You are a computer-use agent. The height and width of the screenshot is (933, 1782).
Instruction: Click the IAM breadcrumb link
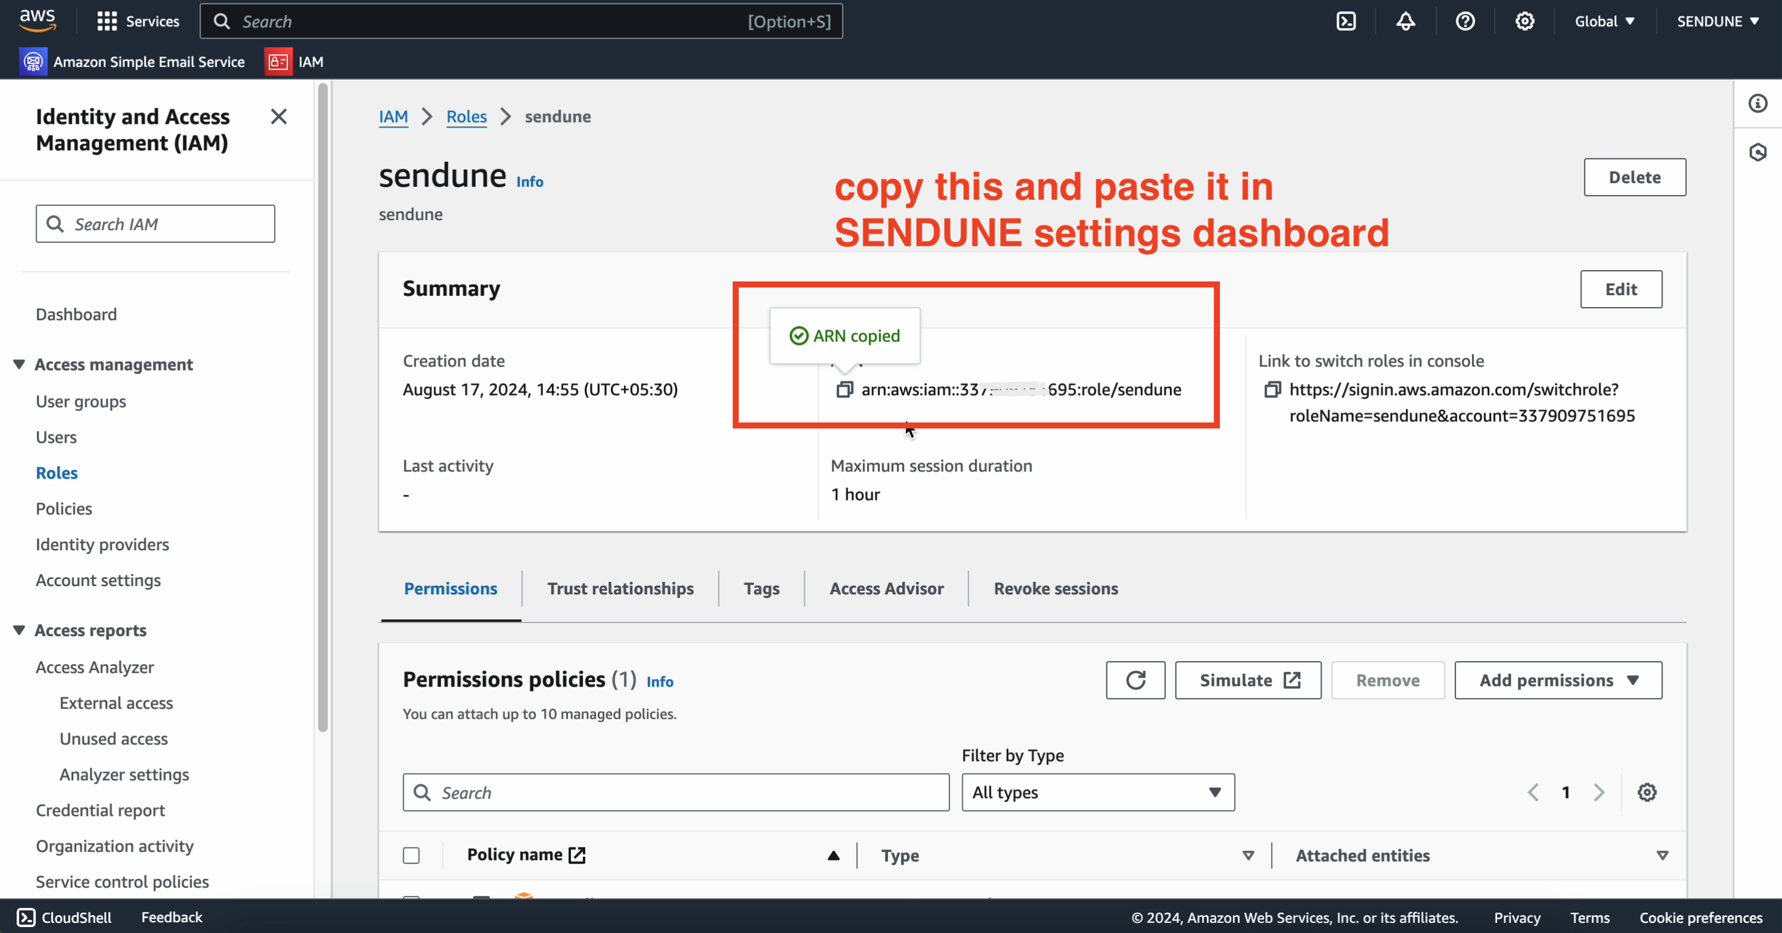pos(393,117)
